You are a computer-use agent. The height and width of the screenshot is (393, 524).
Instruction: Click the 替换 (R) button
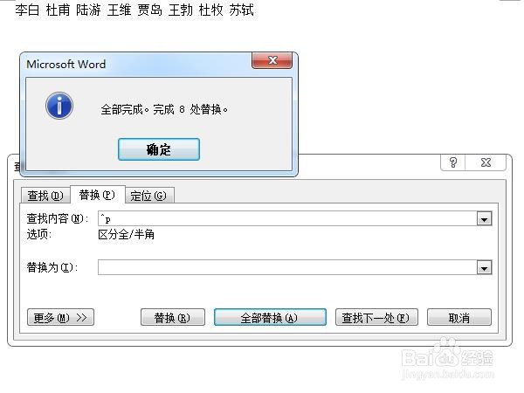[172, 317]
